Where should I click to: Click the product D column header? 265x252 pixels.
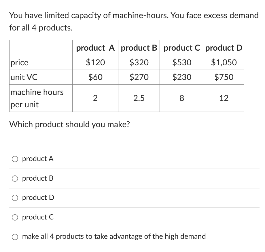click(x=224, y=48)
